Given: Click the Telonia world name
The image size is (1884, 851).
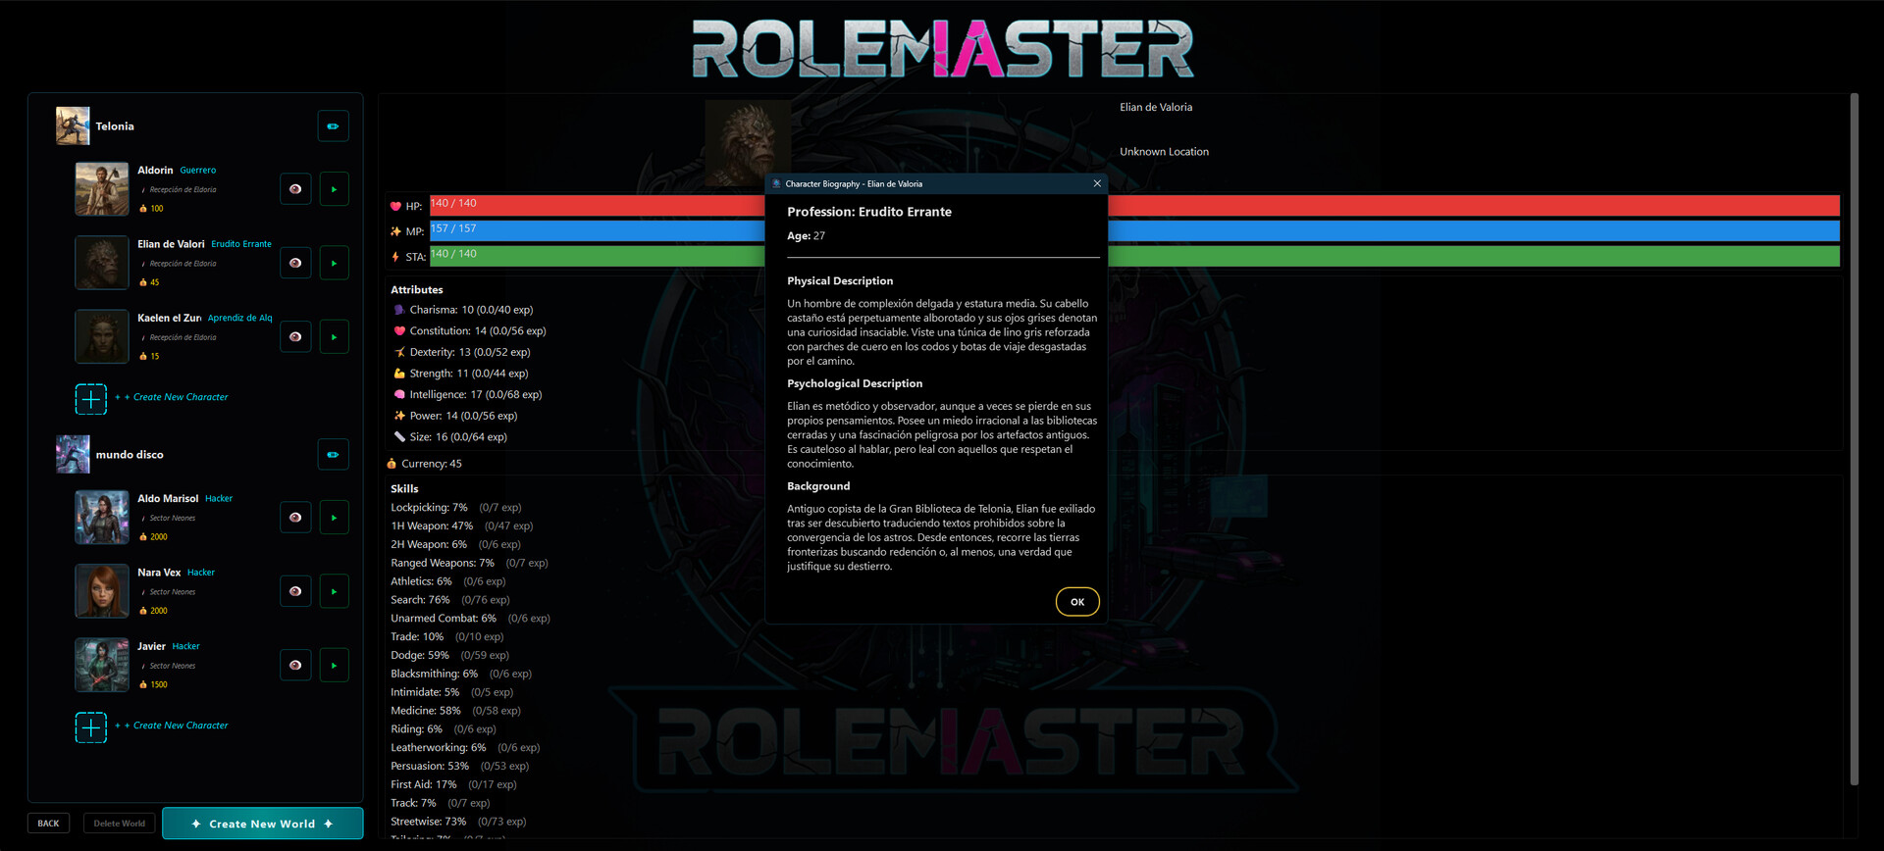Looking at the screenshot, I should (x=115, y=126).
